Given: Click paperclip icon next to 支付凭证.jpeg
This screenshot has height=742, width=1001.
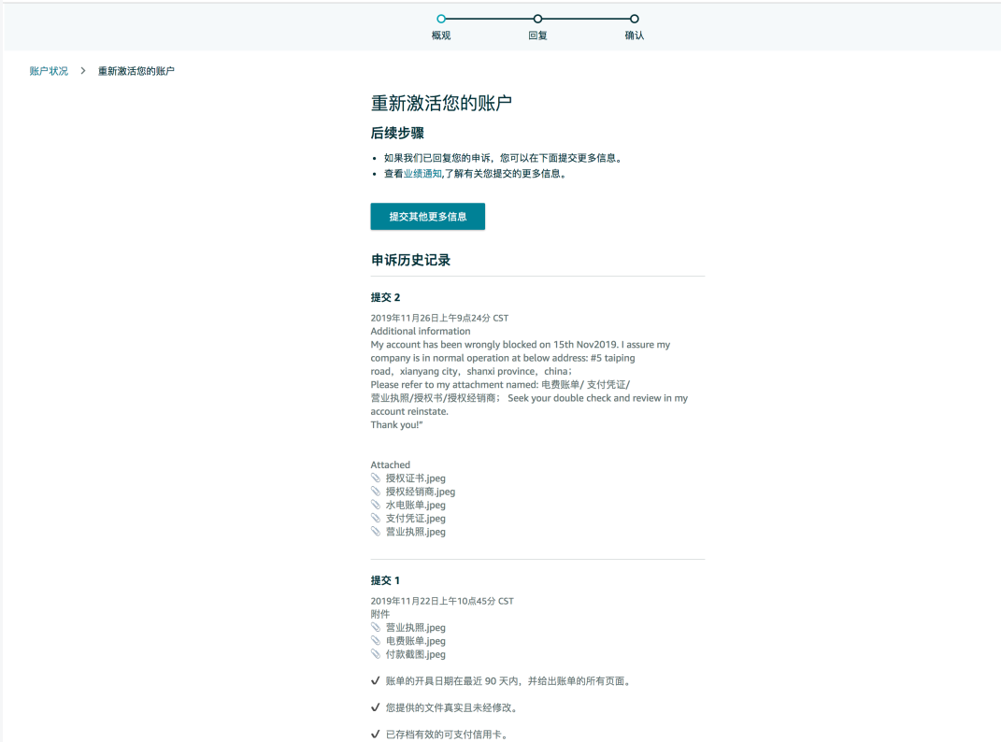Looking at the screenshot, I should click(376, 518).
